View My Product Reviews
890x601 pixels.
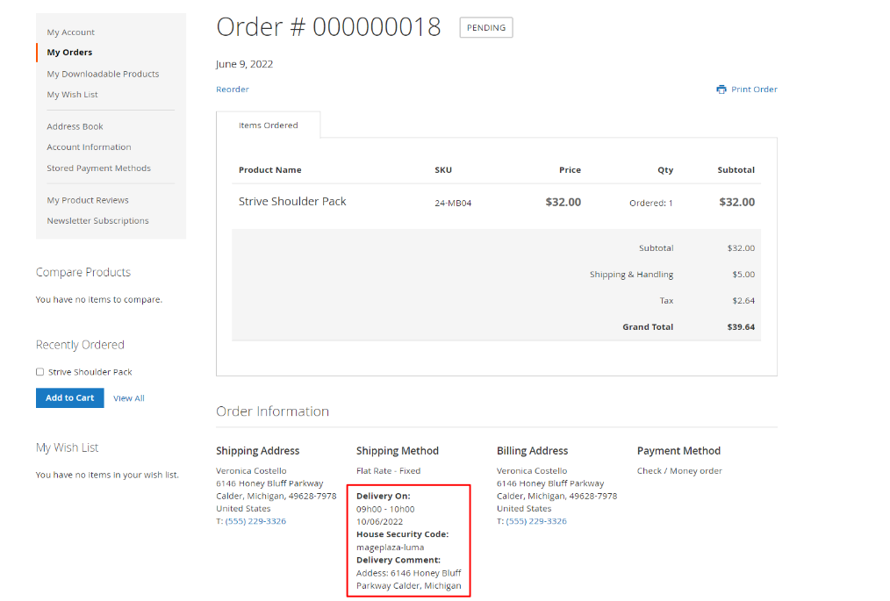(88, 200)
